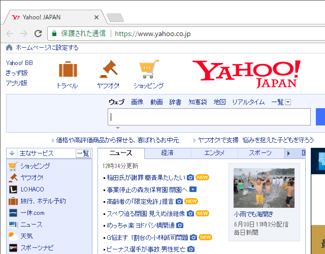The image size is (325, 254).
Task: Open the 稲田氏が謝罪 news headline
Action: coord(146,178)
